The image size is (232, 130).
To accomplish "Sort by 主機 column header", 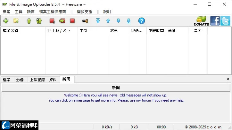I will (93, 31).
